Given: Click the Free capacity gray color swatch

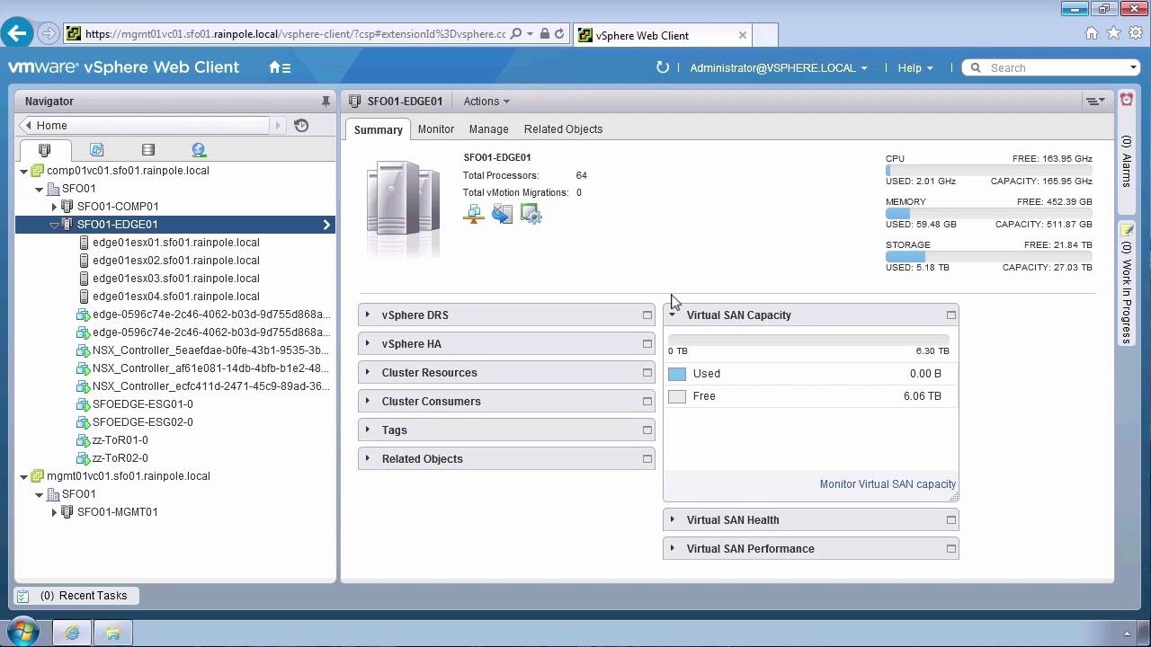Looking at the screenshot, I should tap(677, 396).
